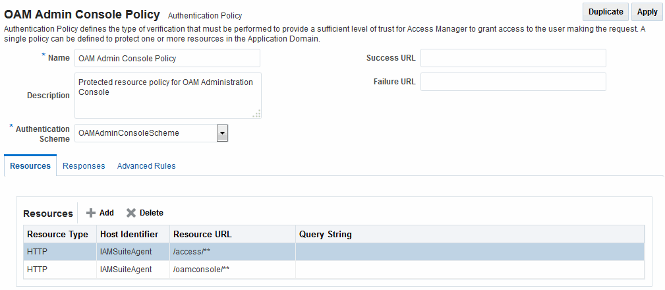Click HTTP in the /access/** row
This screenshot has width=665, height=290.
coord(38,252)
